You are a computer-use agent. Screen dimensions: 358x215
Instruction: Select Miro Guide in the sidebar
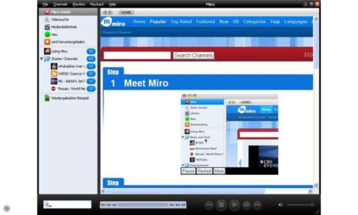pyautogui.click(x=68, y=12)
